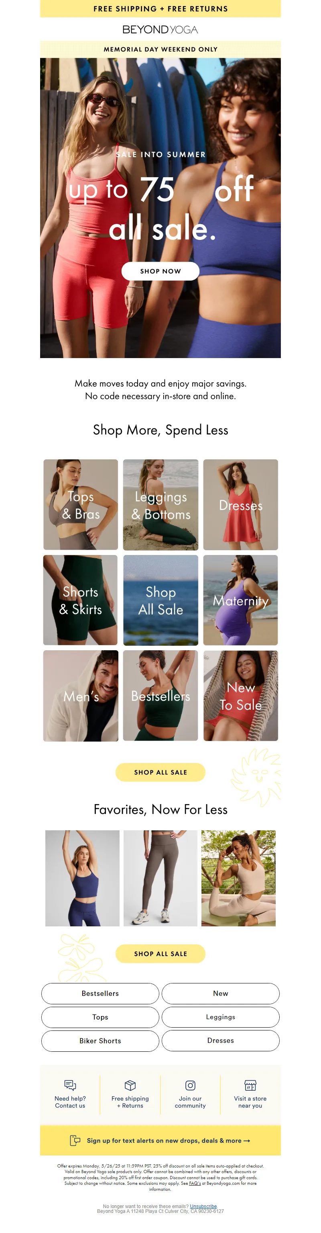This screenshot has height=1233, width=321.
Task: Click the Shop Now button
Action: tap(160, 271)
